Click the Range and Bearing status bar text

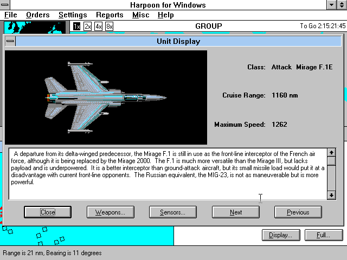52,253
